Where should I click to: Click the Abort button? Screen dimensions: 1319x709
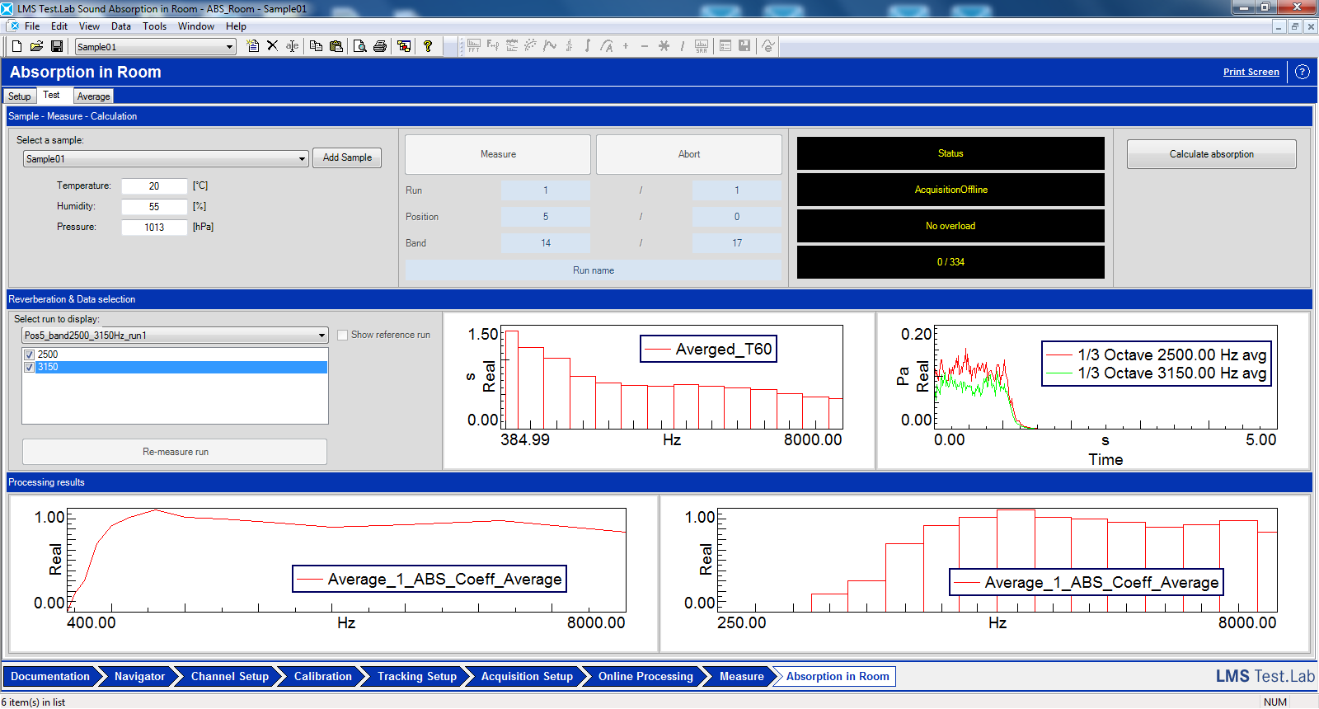click(x=689, y=154)
